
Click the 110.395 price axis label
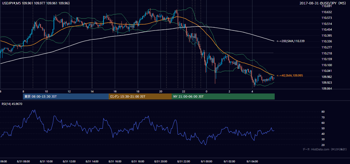click(327, 36)
